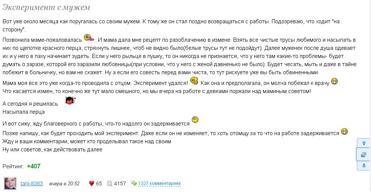
Task: Click the page views icon
Action: pos(110,183)
